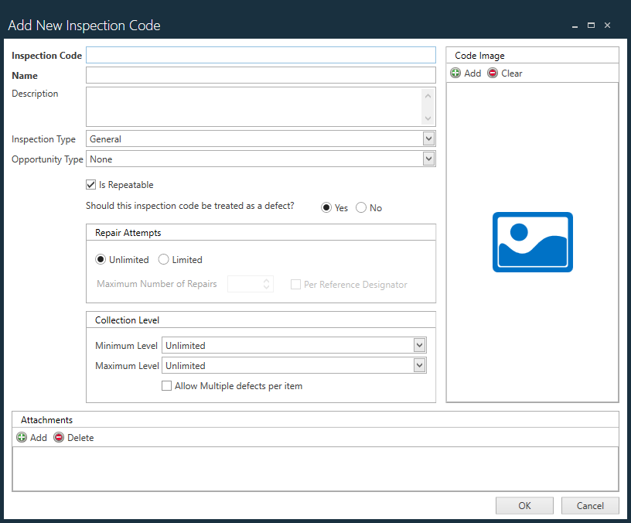Click inside the Inspection Code field
Viewport: 631px width, 523px height.
coord(261,55)
